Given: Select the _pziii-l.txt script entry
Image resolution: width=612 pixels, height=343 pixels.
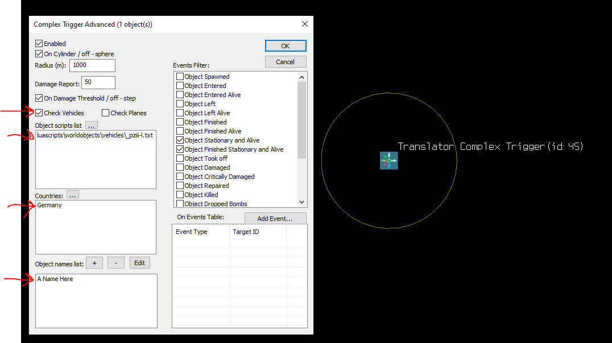Looking at the screenshot, I should pyautogui.click(x=95, y=135).
